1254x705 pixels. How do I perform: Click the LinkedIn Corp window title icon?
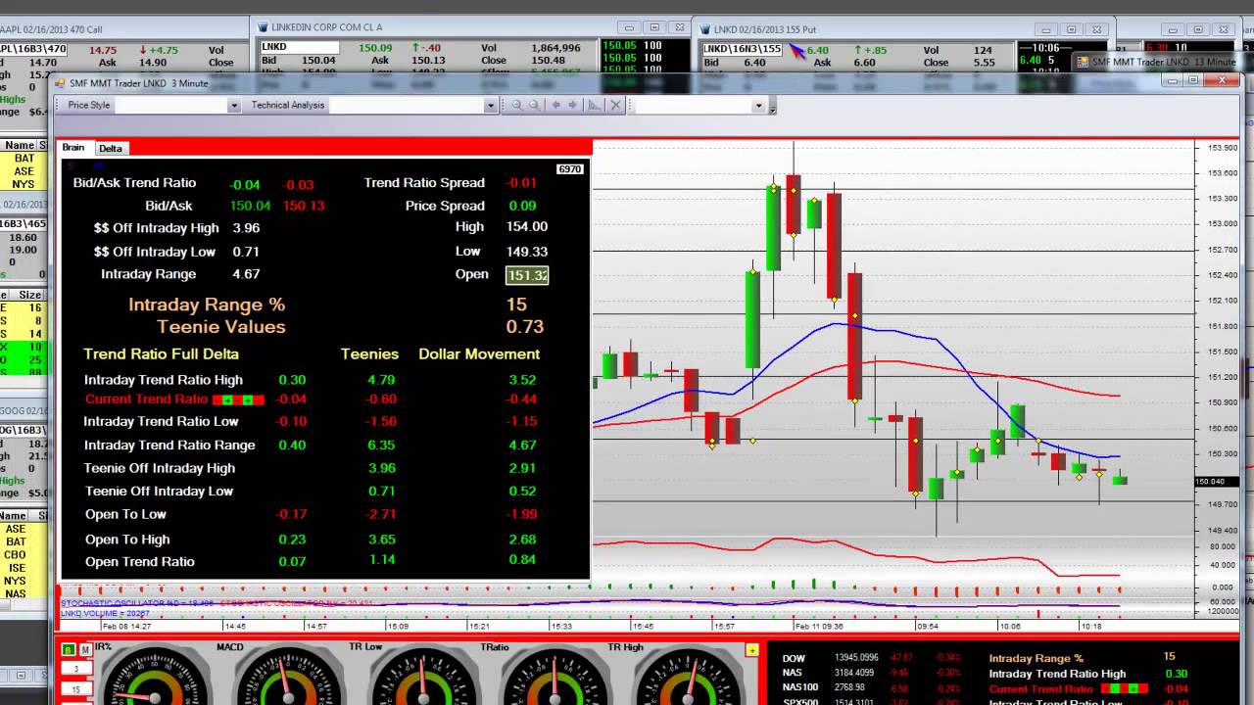[262, 27]
